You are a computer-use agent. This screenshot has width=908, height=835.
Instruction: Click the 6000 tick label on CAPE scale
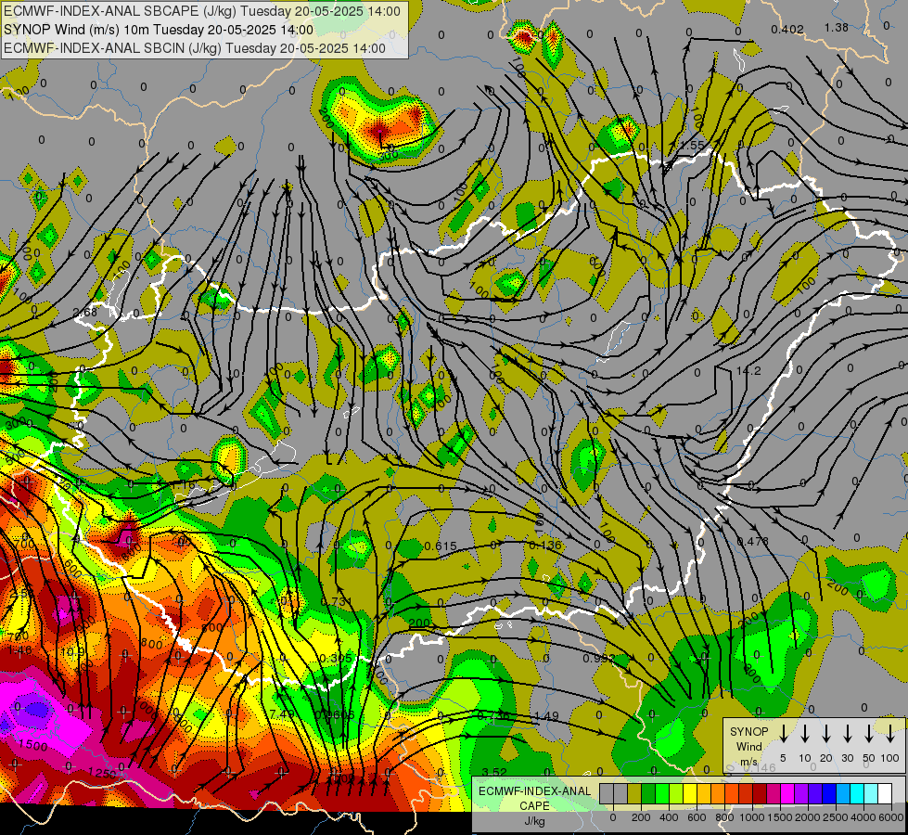[891, 817]
